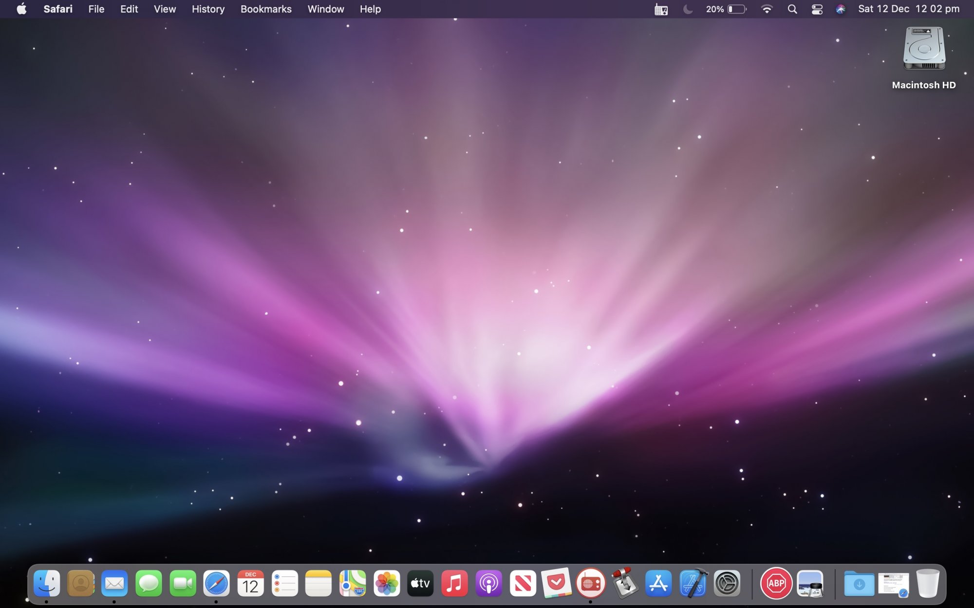
Task: Open Music app in the Dock
Action: click(x=454, y=583)
